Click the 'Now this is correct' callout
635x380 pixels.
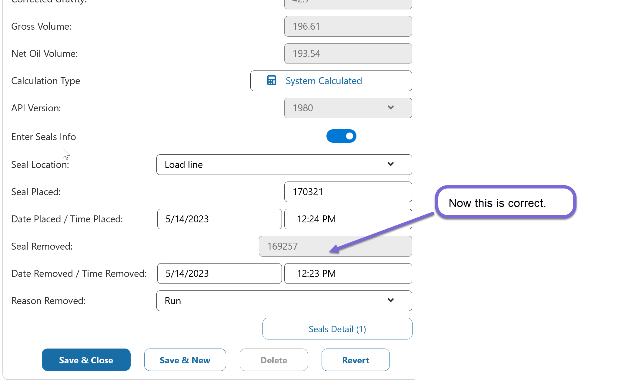point(505,203)
